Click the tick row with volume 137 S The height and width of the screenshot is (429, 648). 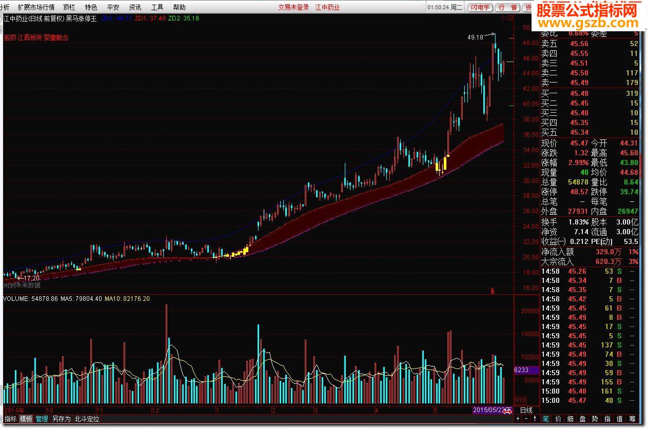590,345
